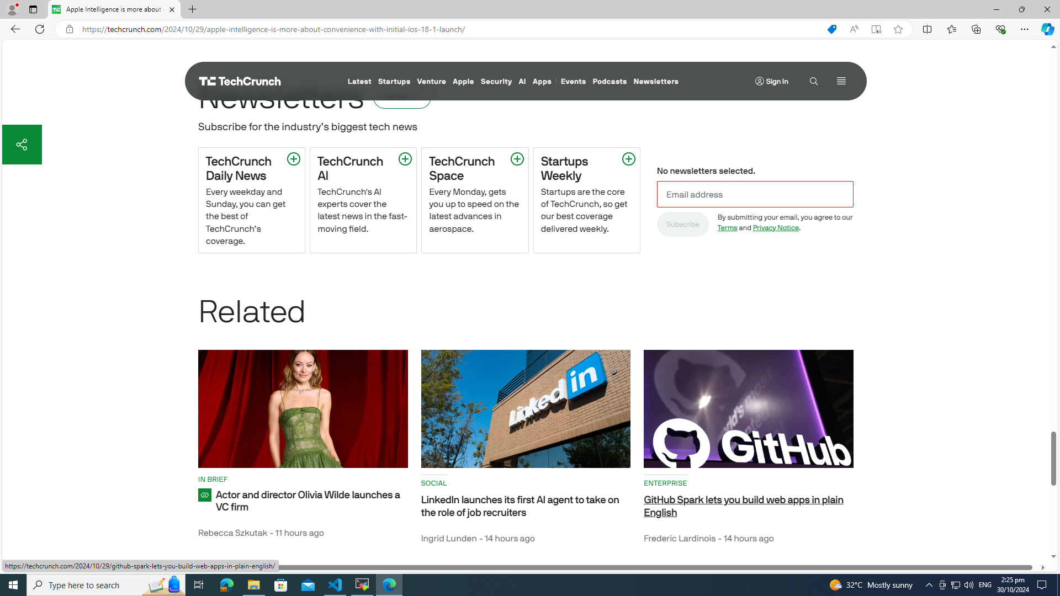The width and height of the screenshot is (1060, 596).
Task: Close the Apple Intelligence tab
Action: 172,9
